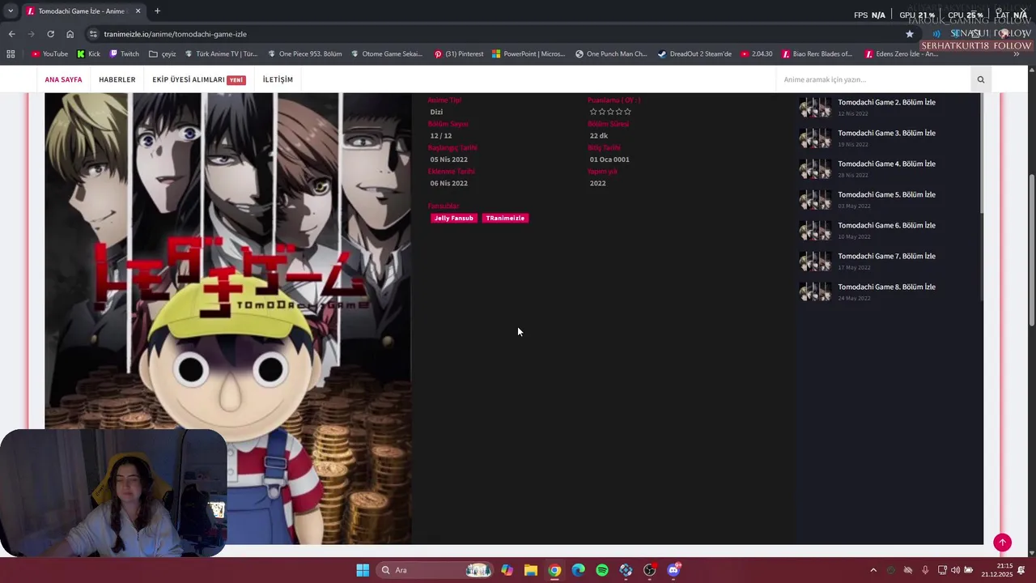This screenshot has height=583, width=1036.
Task: Rate the anime with the fifth star
Action: tap(627, 112)
